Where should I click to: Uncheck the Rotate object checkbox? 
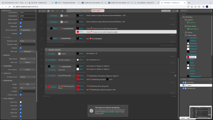coord(21,23)
